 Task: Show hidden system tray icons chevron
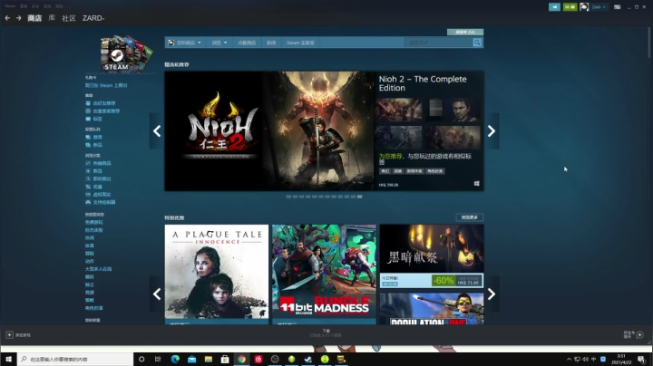coord(569,359)
